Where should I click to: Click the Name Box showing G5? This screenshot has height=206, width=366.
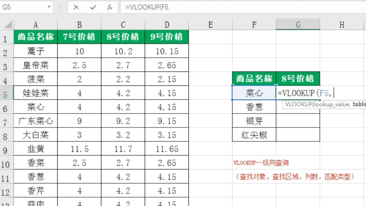point(20,7)
